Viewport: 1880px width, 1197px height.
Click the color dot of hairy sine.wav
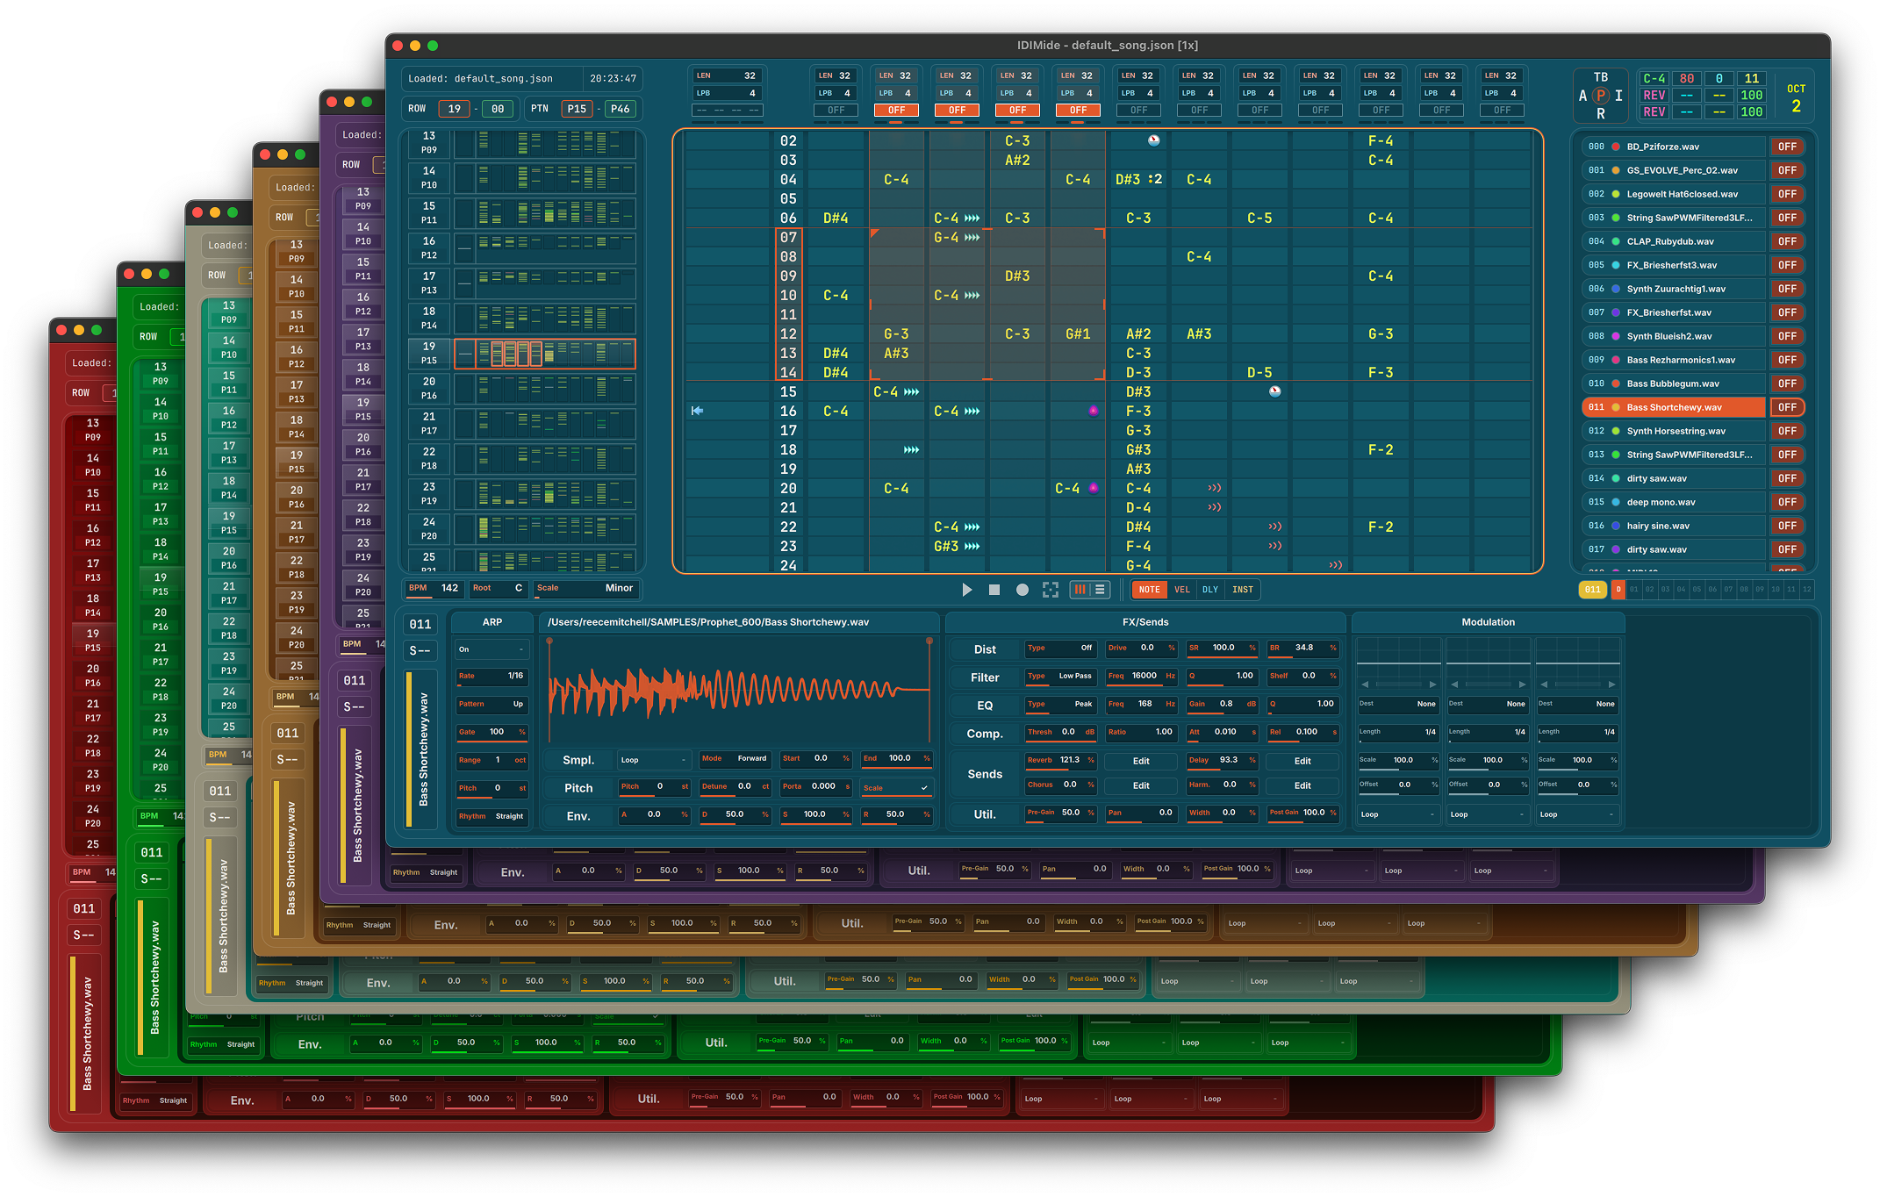(x=1616, y=526)
